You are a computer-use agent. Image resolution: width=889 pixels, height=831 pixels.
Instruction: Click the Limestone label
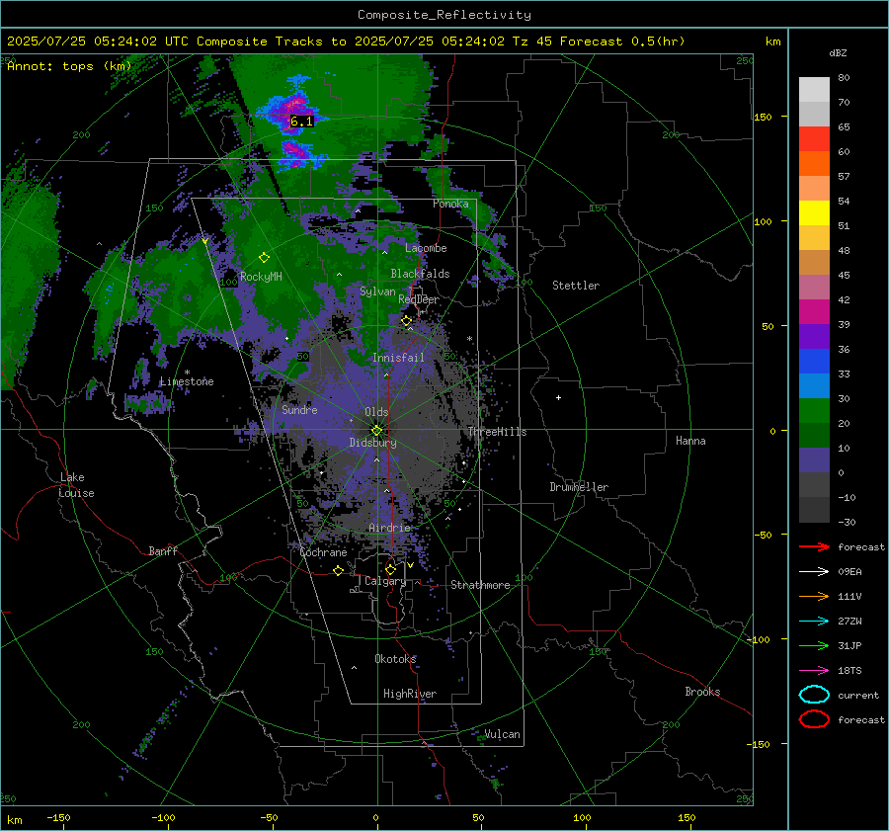[x=187, y=381]
